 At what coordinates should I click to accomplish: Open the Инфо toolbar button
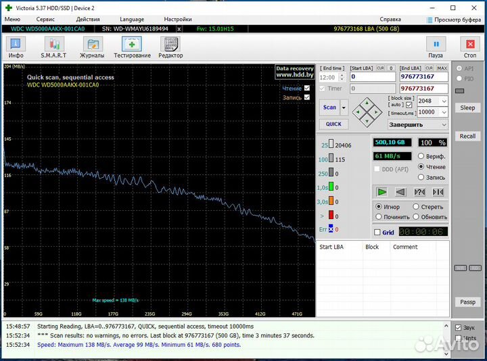(x=16, y=47)
